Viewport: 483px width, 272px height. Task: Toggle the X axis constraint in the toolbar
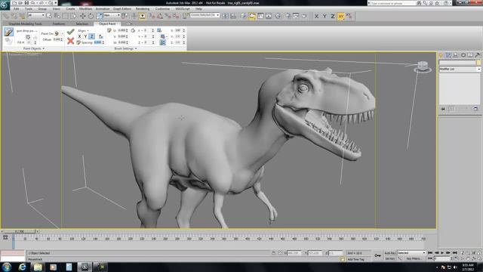click(x=316, y=16)
